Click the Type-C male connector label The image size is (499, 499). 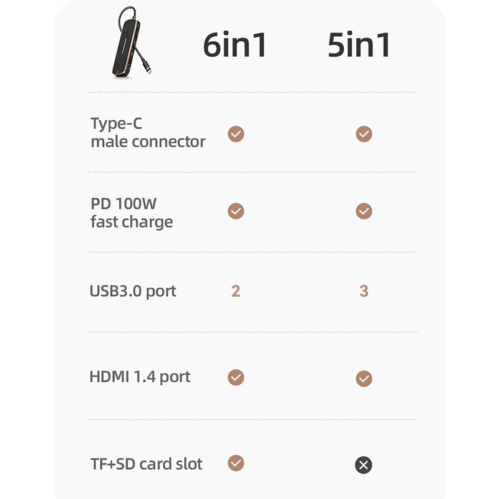pos(148,133)
